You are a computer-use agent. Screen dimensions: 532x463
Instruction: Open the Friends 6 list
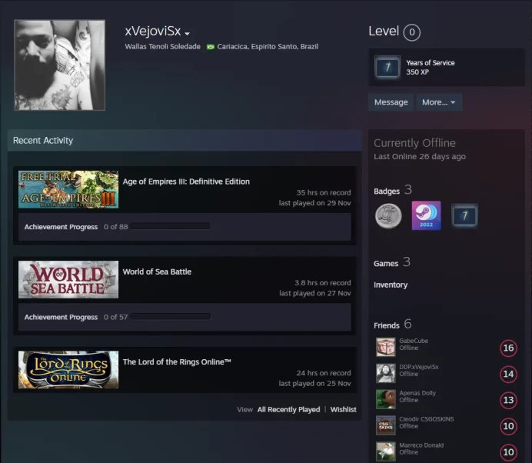click(393, 325)
